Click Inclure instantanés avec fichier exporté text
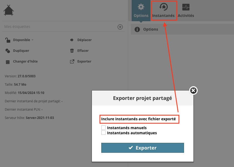Image resolution: width=234 pixels, height=167 pixels. tap(138, 119)
